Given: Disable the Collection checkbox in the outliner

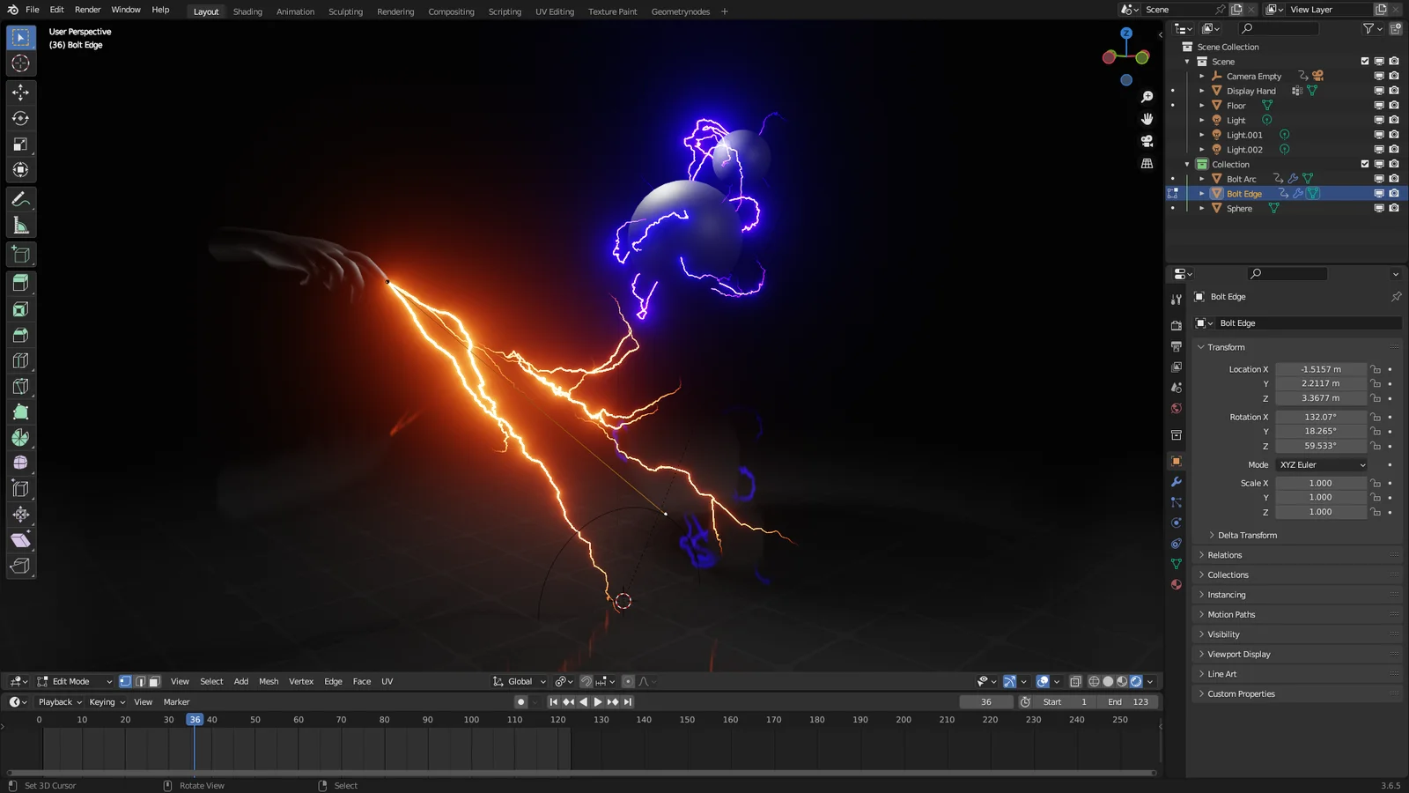Looking at the screenshot, I should click(1364, 164).
